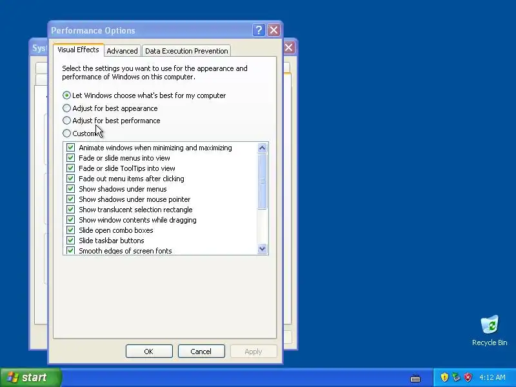Click the on-screen keyboard taskbar icon
The width and height of the screenshot is (516, 387).
pos(415,378)
